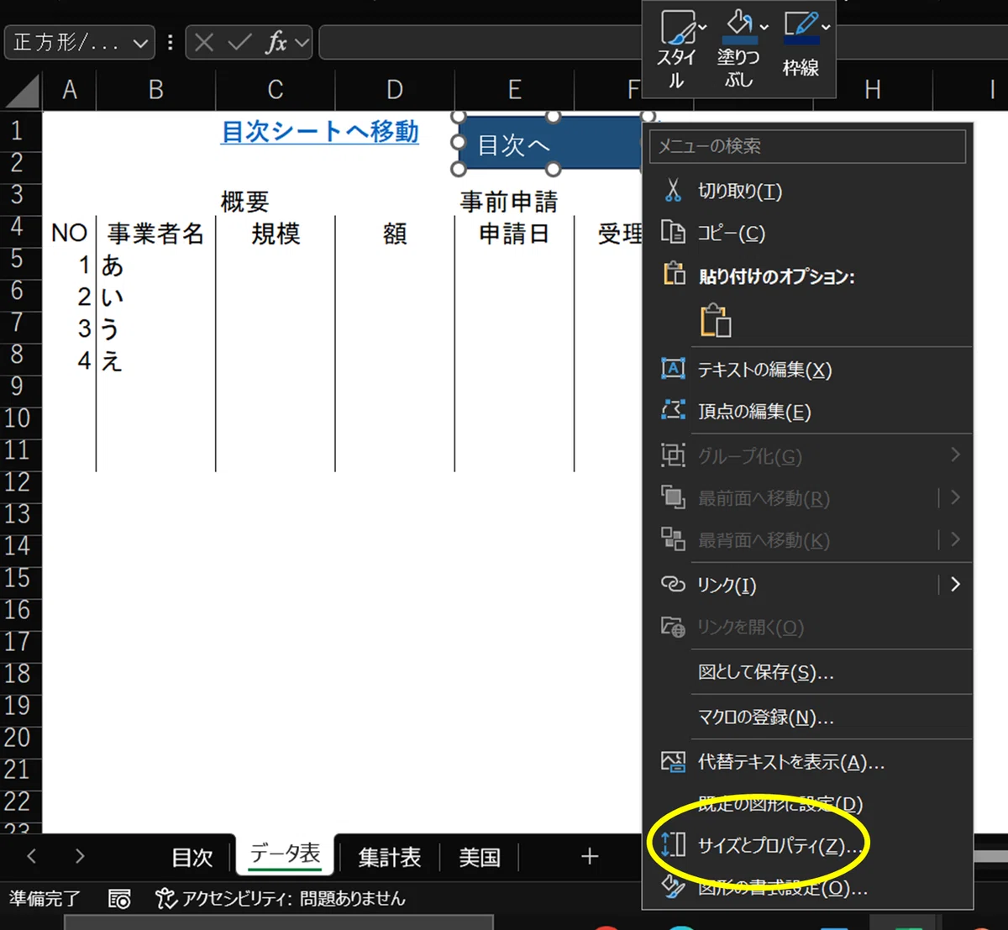Switch to the 目次 sheet tab
Screen dimensions: 1008x930
click(x=192, y=857)
